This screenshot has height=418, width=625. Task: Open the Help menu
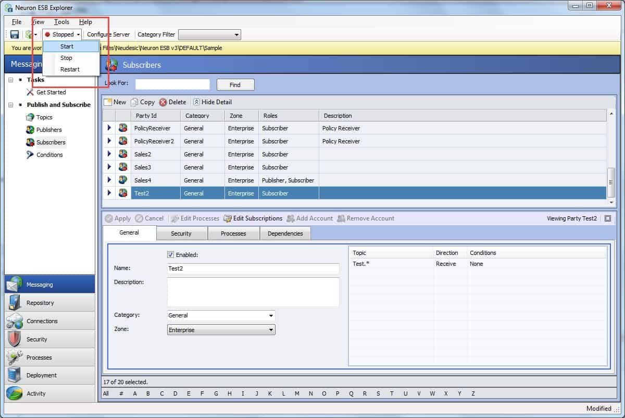[x=85, y=22]
